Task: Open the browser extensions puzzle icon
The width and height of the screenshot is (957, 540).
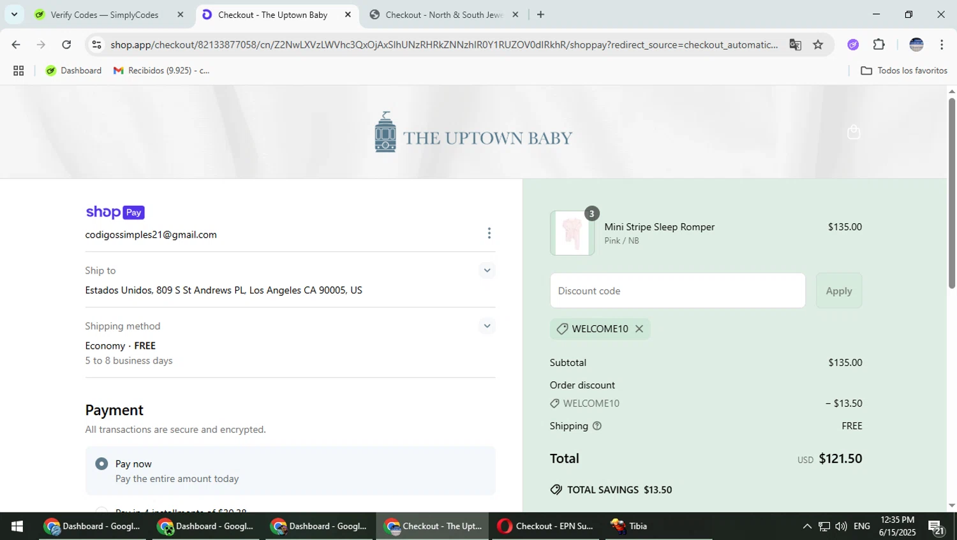Action: point(879,45)
